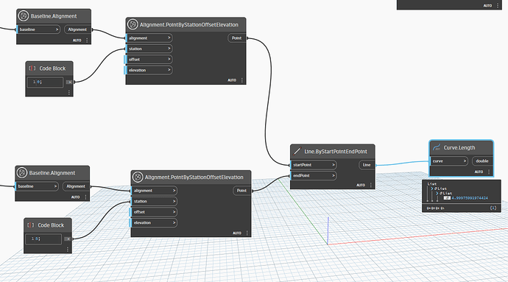
Task: Select the top Code Block title
Action: pyautogui.click(x=52, y=68)
